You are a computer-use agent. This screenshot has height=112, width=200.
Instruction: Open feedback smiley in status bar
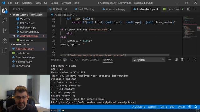point(190,107)
